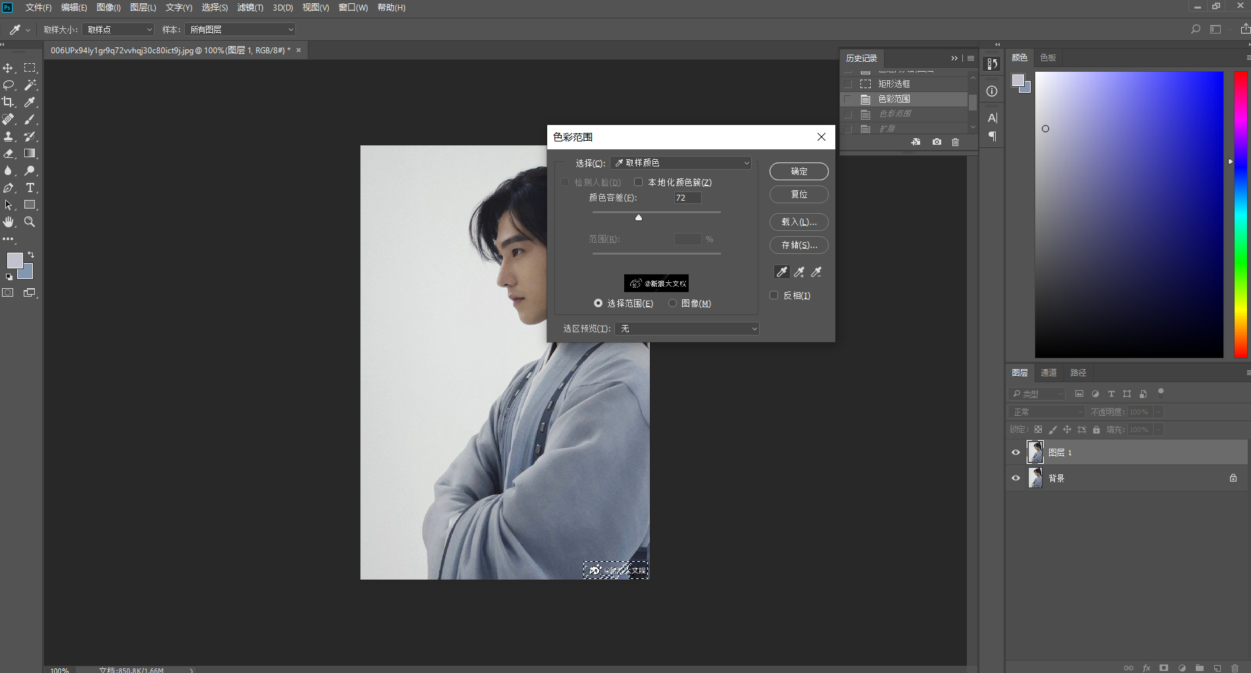
Task: Switch to the Channels (通道) tab
Action: tap(1048, 372)
